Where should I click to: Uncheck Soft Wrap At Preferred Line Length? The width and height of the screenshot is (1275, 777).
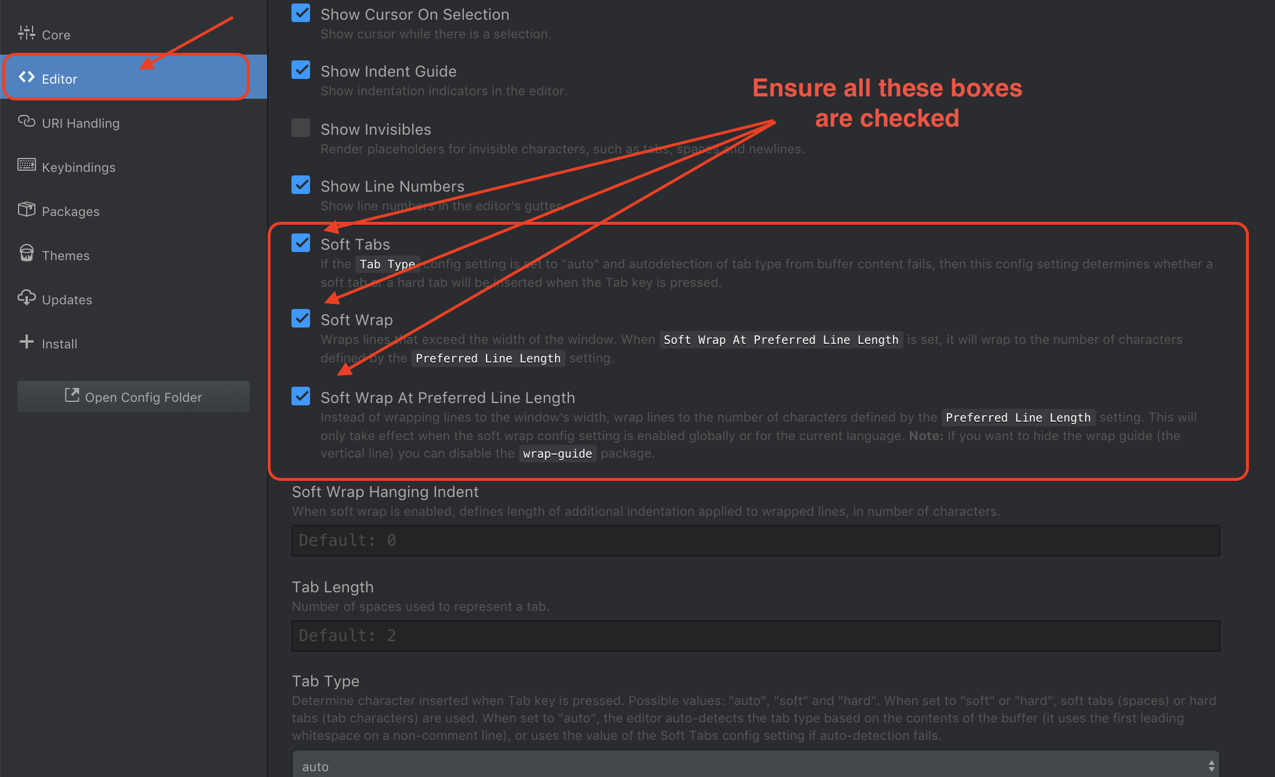(x=301, y=396)
